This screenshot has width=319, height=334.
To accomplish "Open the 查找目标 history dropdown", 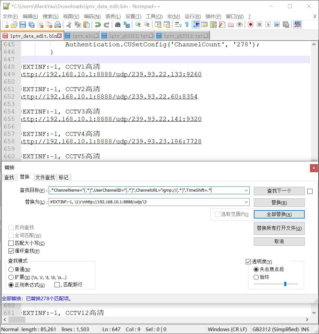I will pos(246,191).
